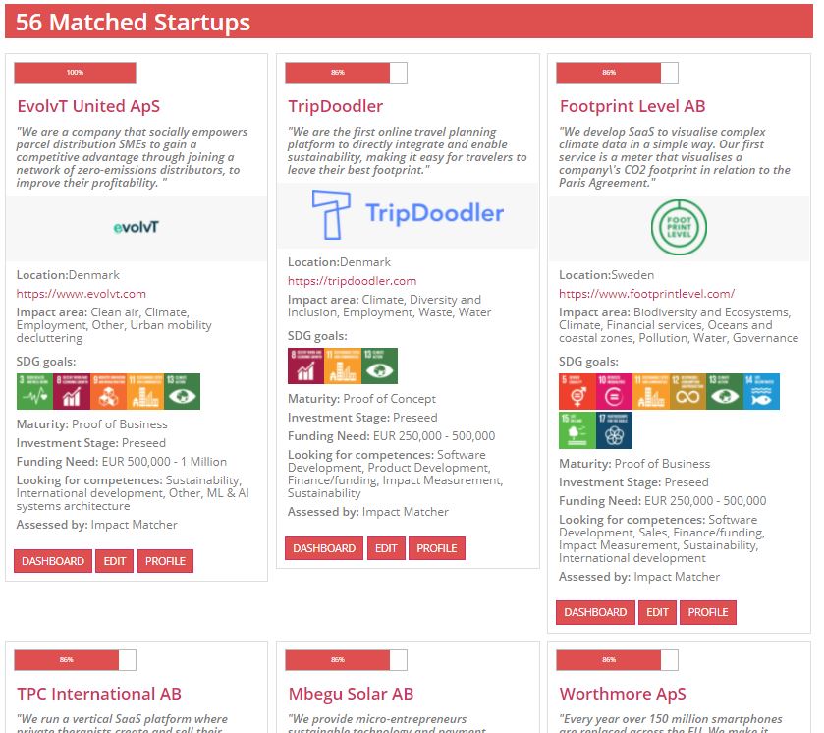This screenshot has width=824, height=733.
Task: View Footprint Level AB profile
Action: (x=708, y=612)
